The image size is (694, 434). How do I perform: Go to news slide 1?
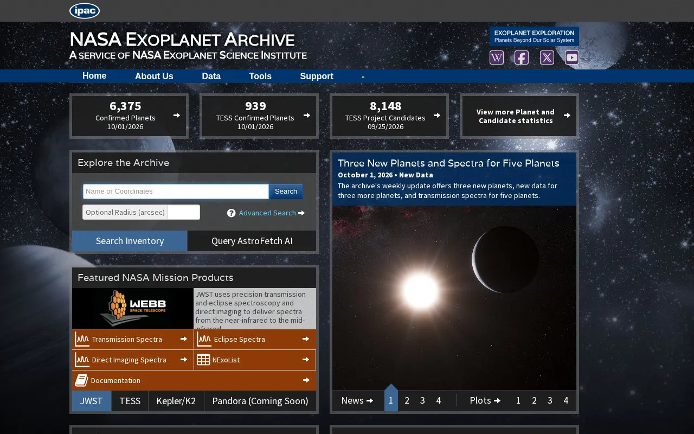point(391,400)
